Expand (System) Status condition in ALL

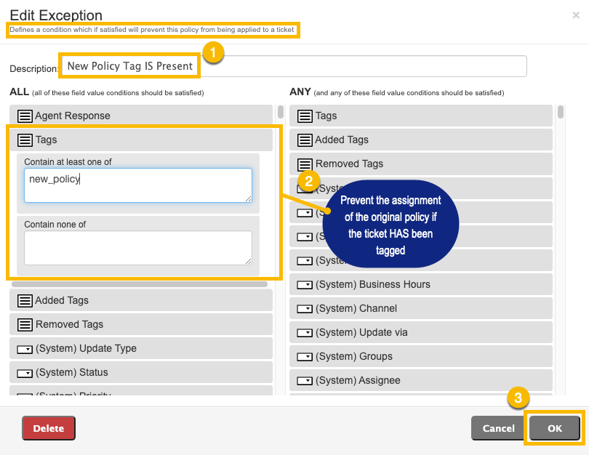tap(141, 372)
